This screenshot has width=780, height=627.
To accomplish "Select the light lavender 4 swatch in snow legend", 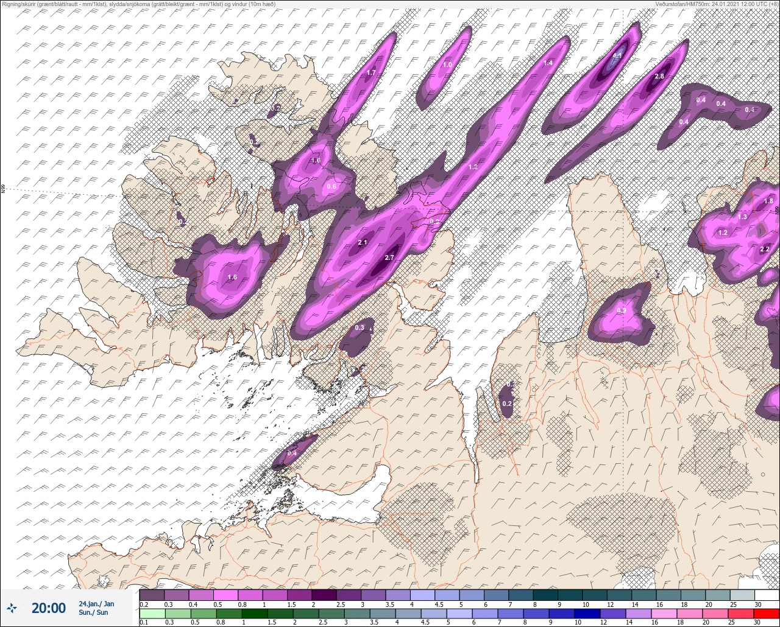I will pyautogui.click(x=422, y=595).
